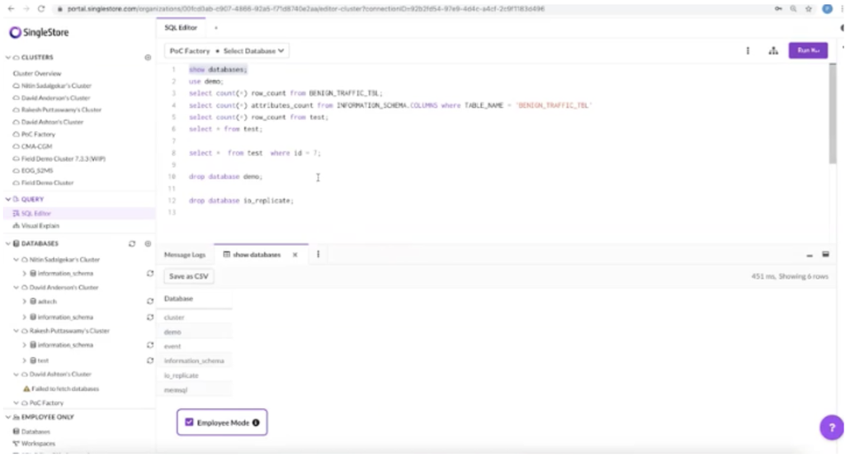Refresh Nitin's information_schema database

click(x=150, y=274)
